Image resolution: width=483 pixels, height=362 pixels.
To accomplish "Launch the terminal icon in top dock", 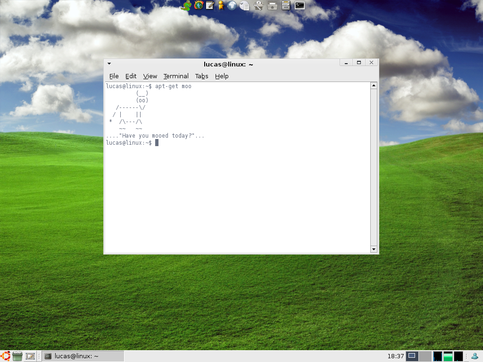I will tap(300, 5).
